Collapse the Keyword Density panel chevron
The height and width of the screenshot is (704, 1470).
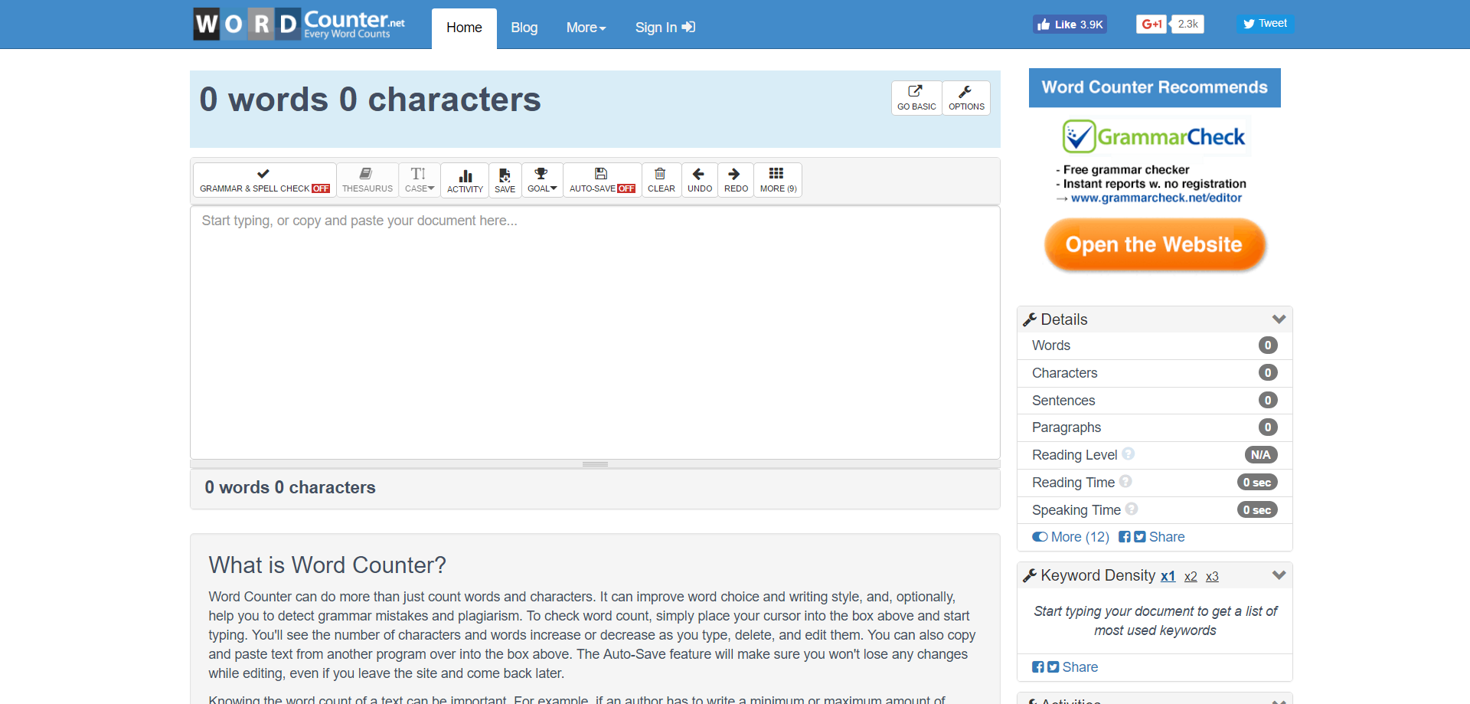[1279, 575]
